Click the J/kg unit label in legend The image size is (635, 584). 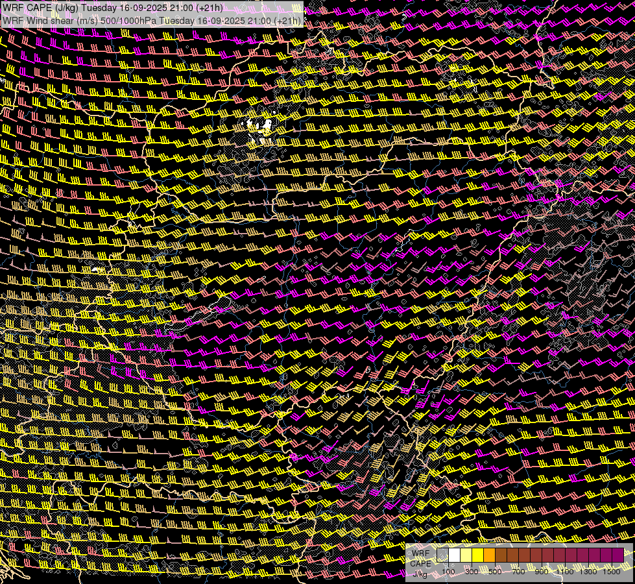click(x=420, y=574)
